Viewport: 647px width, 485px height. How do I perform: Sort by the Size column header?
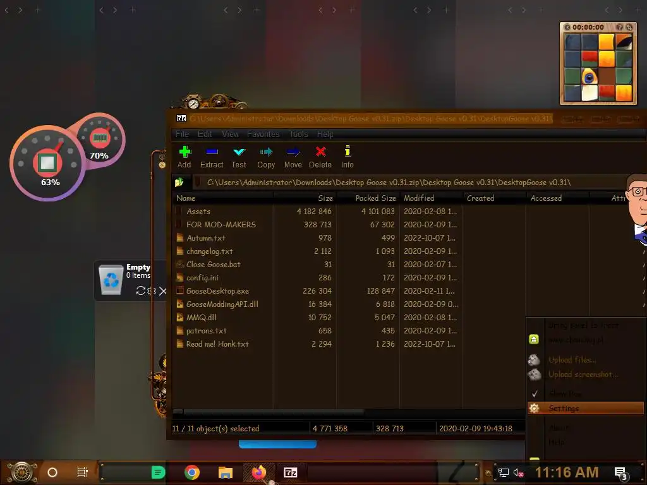(x=305, y=198)
